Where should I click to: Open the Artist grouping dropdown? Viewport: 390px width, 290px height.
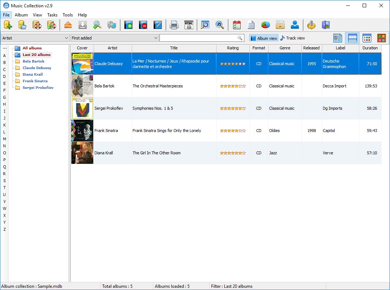click(35, 38)
